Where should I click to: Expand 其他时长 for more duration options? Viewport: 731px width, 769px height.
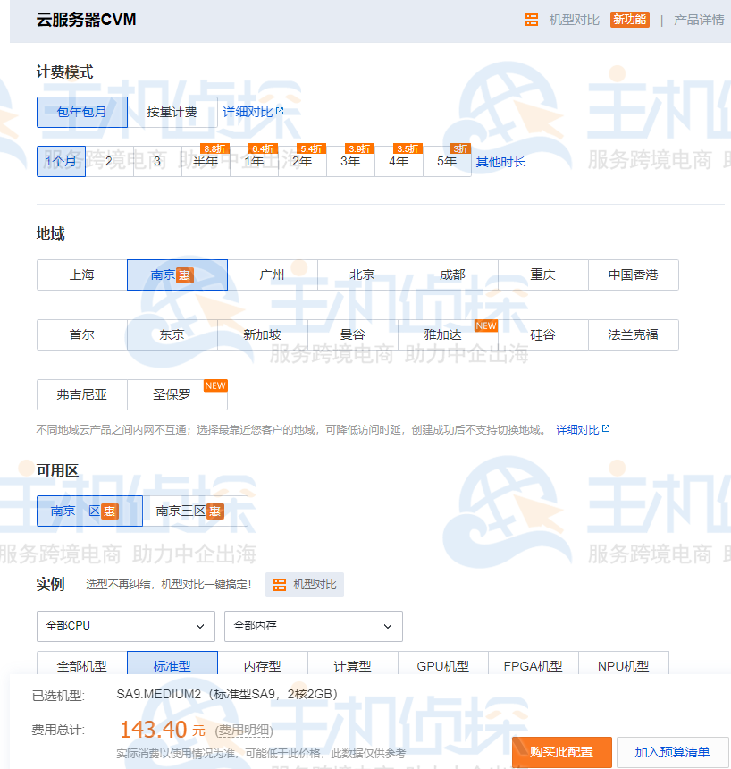[500, 162]
